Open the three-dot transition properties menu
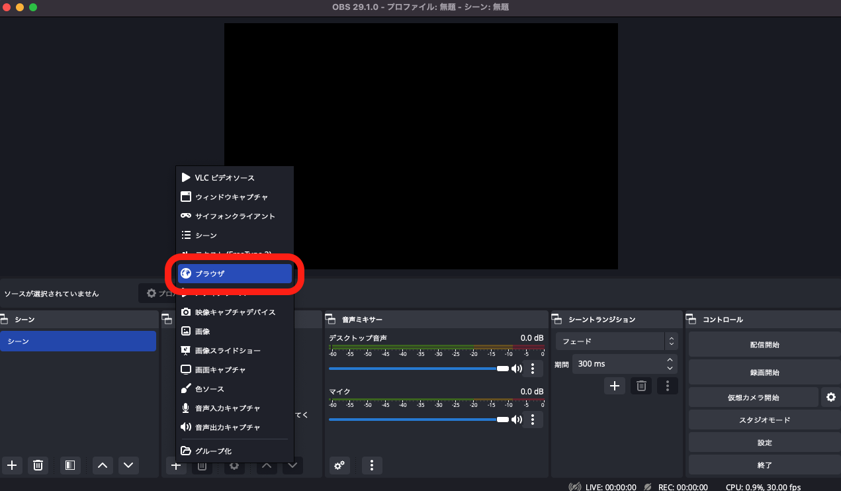841x491 pixels. click(668, 386)
